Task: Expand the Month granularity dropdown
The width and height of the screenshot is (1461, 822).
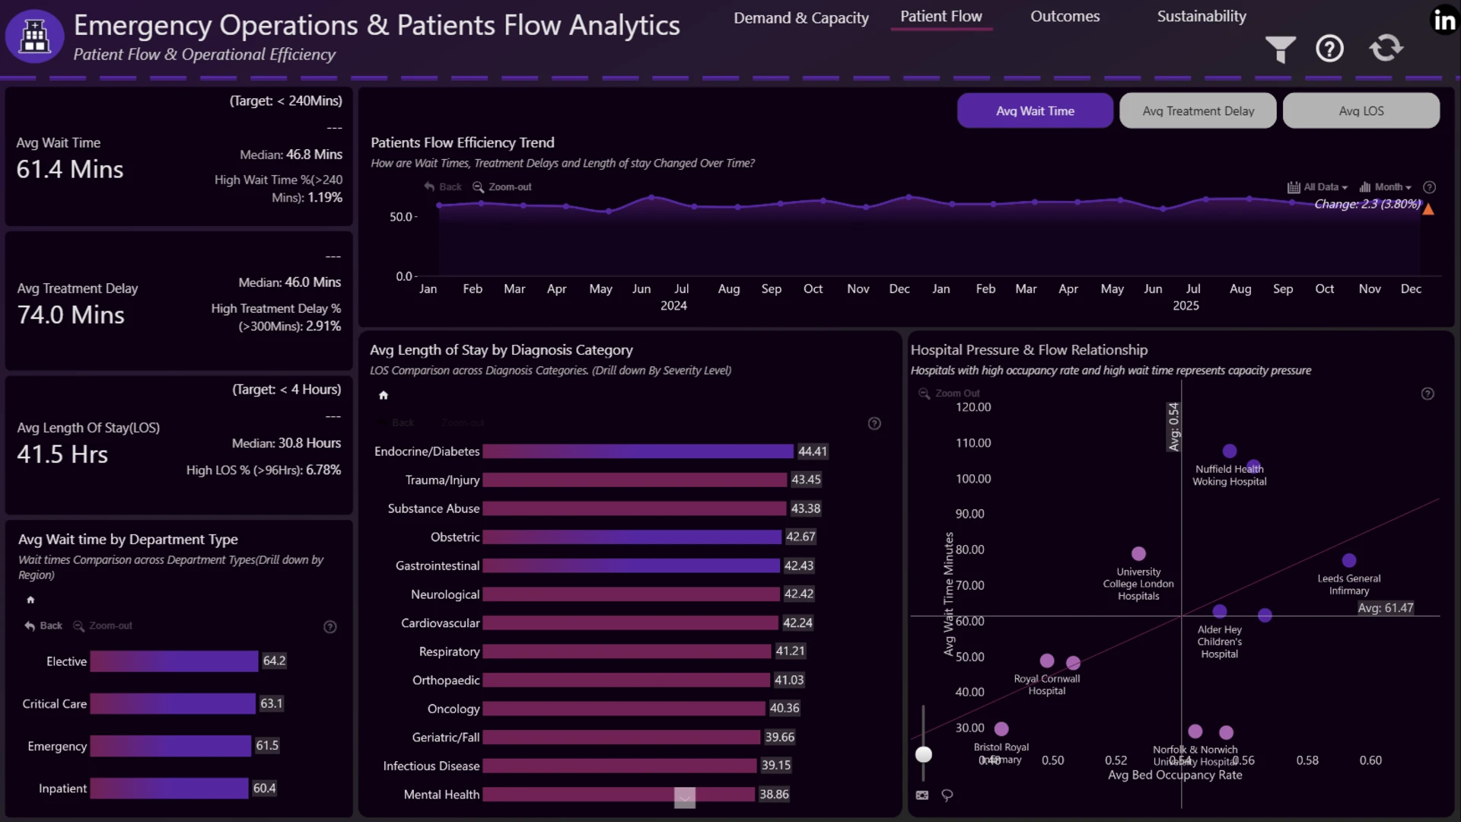Action: (1385, 187)
